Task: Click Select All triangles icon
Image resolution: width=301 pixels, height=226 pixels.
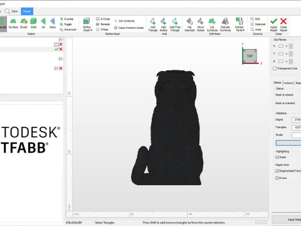Action: [43, 23]
